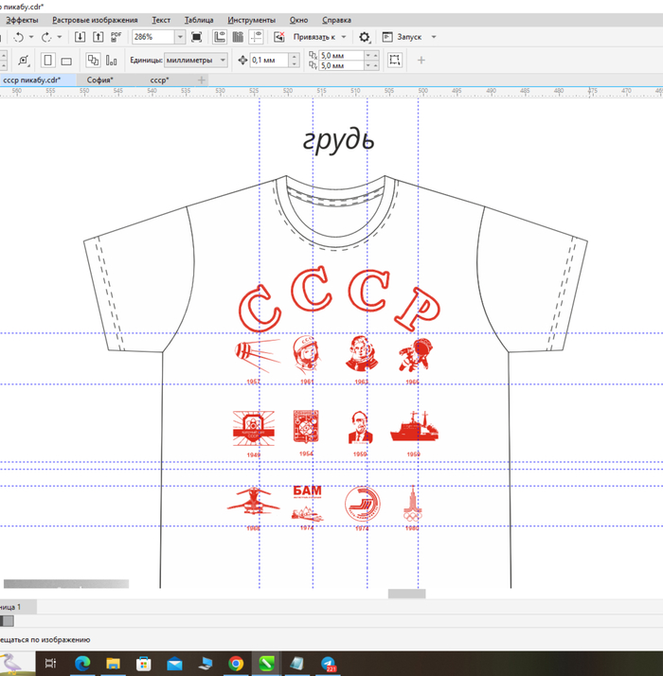663x676 pixels.
Task: Expand the arrow next to Запуск
Action: coord(434,37)
